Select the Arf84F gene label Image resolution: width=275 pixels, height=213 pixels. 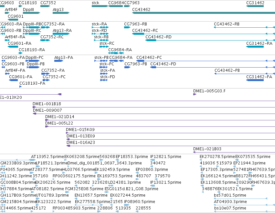11,10
